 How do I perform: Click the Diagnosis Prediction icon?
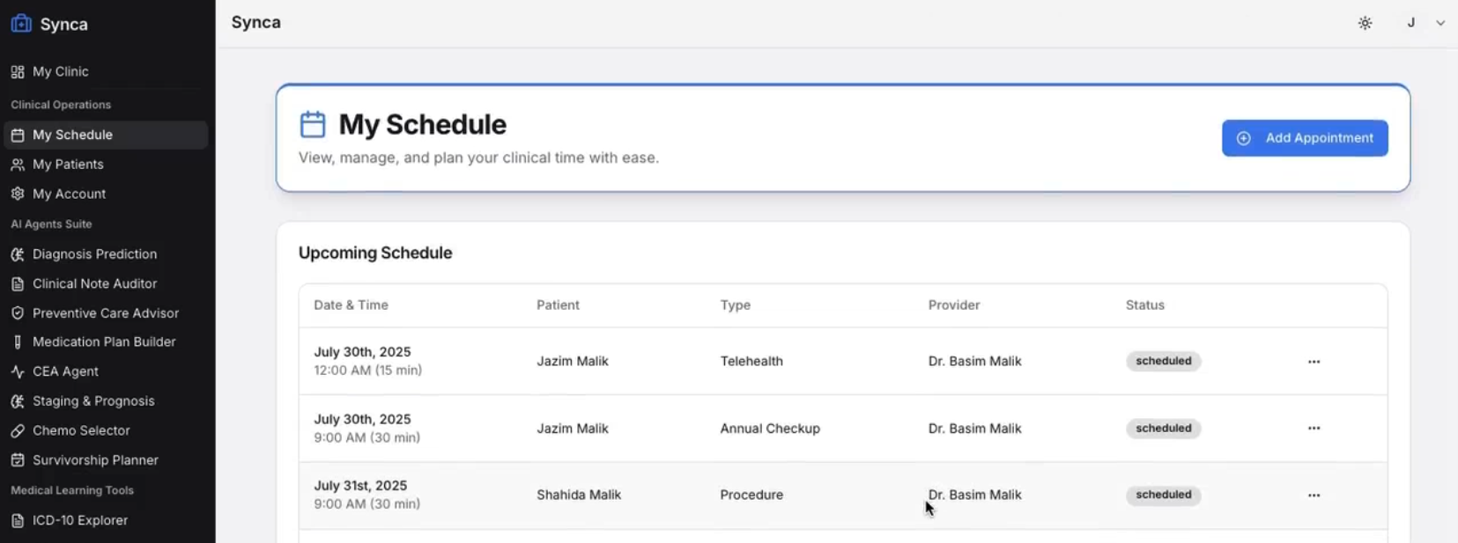(x=18, y=254)
